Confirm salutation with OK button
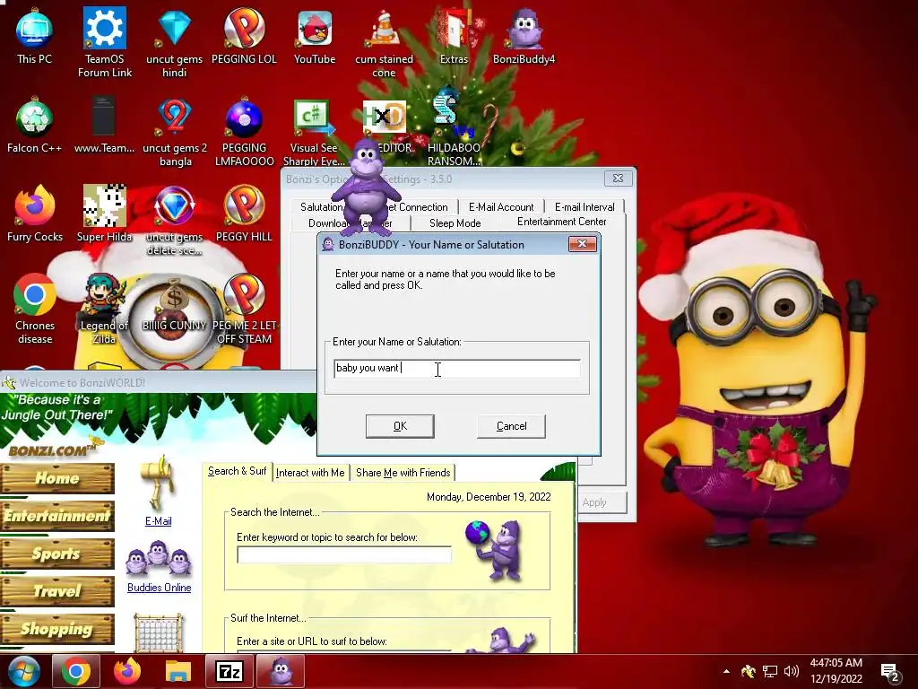This screenshot has height=689, width=918. click(400, 426)
